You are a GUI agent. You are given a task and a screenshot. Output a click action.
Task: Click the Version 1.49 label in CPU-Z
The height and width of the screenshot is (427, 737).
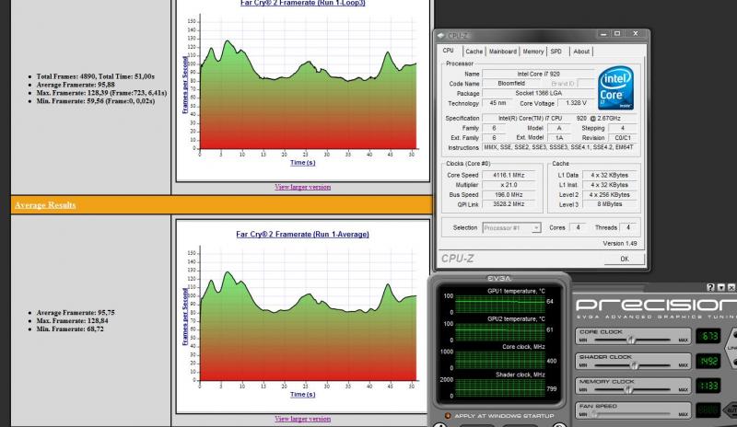pyautogui.click(x=619, y=243)
